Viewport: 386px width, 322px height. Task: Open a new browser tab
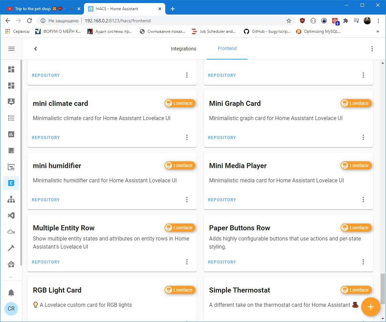pyautogui.click(x=173, y=9)
